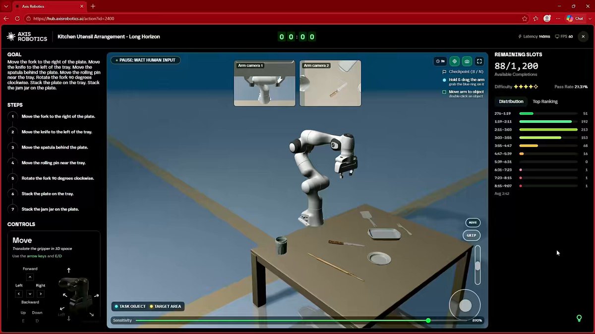Select the Distribution tab
Image resolution: width=595 pixels, height=334 pixels.
(511, 101)
